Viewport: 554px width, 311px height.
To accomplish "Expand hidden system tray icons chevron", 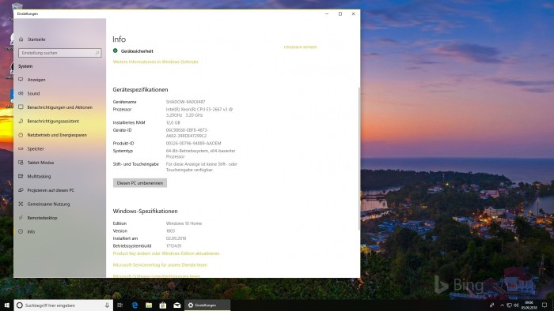I will tap(502, 305).
